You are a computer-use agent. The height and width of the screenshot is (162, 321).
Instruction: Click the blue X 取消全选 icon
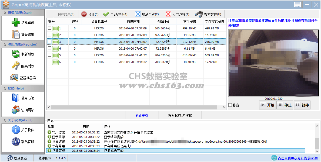138,14
